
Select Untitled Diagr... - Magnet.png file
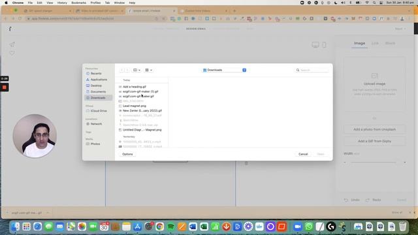pyautogui.click(x=142, y=130)
